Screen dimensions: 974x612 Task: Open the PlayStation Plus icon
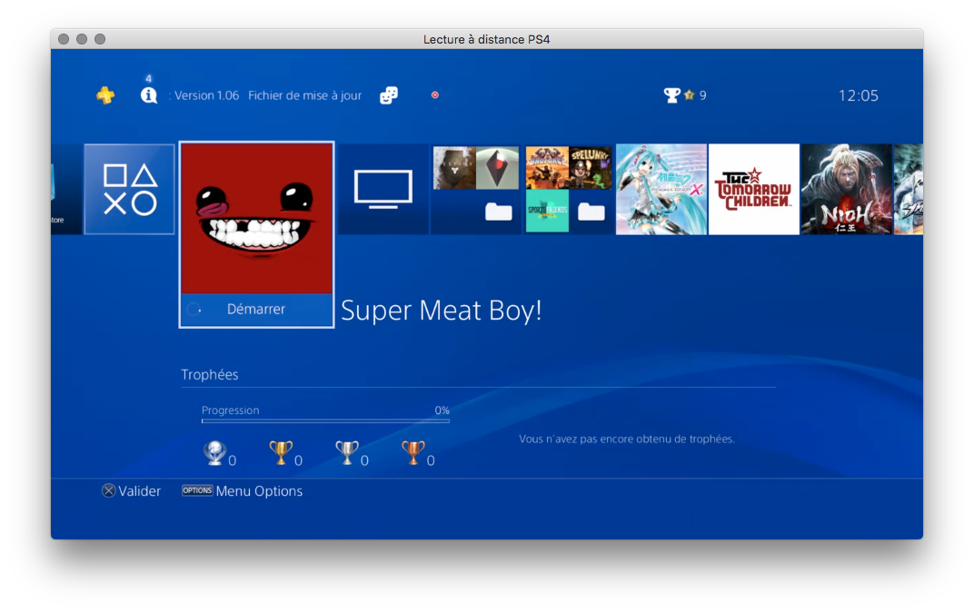point(105,95)
